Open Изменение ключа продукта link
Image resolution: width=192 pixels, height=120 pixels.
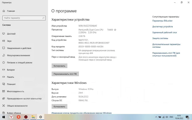[82, 113]
